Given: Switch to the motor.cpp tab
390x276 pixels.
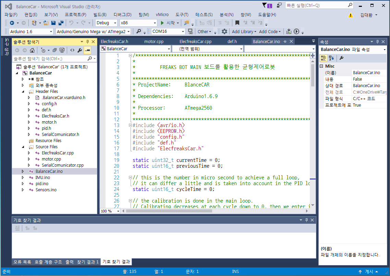Looking at the screenshot, I should coord(154,41).
